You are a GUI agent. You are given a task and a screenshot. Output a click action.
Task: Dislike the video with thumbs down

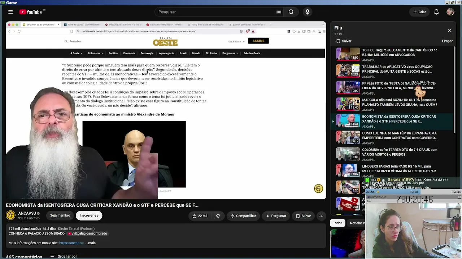click(x=218, y=216)
